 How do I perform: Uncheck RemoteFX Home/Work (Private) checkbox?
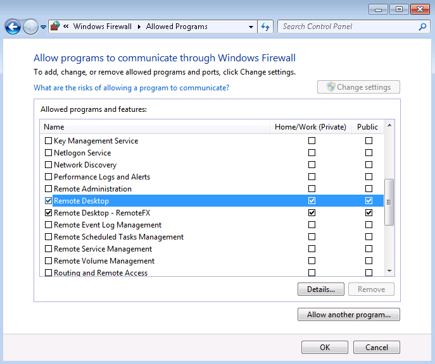(x=312, y=212)
